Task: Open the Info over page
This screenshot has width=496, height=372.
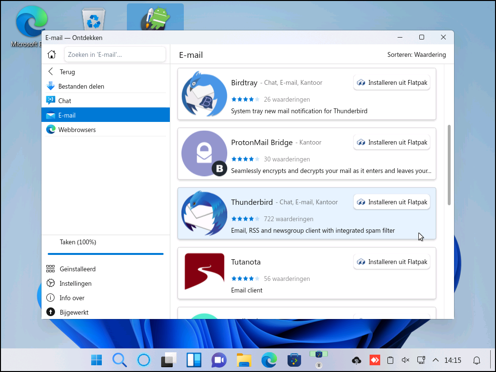Action: coord(106,298)
